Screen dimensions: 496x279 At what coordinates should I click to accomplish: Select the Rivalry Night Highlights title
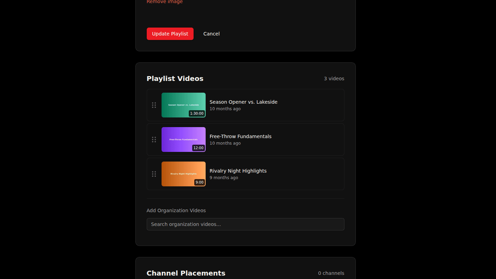(x=238, y=171)
